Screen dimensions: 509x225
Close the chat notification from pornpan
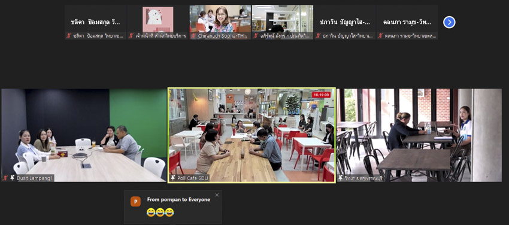click(x=217, y=195)
